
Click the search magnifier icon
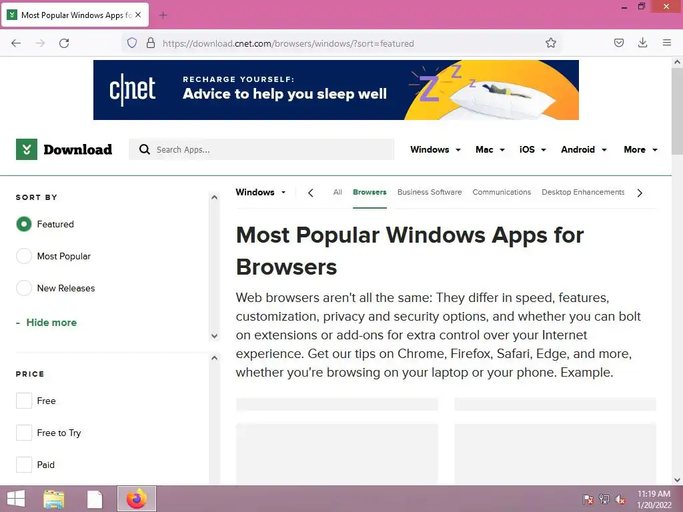(x=145, y=149)
